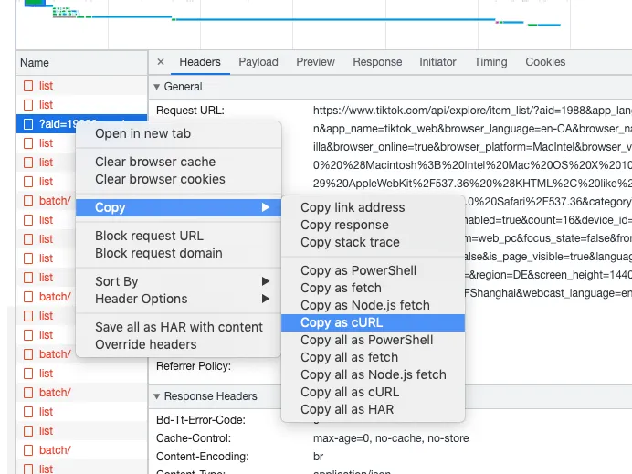This screenshot has width=632, height=474.
Task: Expand the Header Options submenu
Action: click(178, 299)
